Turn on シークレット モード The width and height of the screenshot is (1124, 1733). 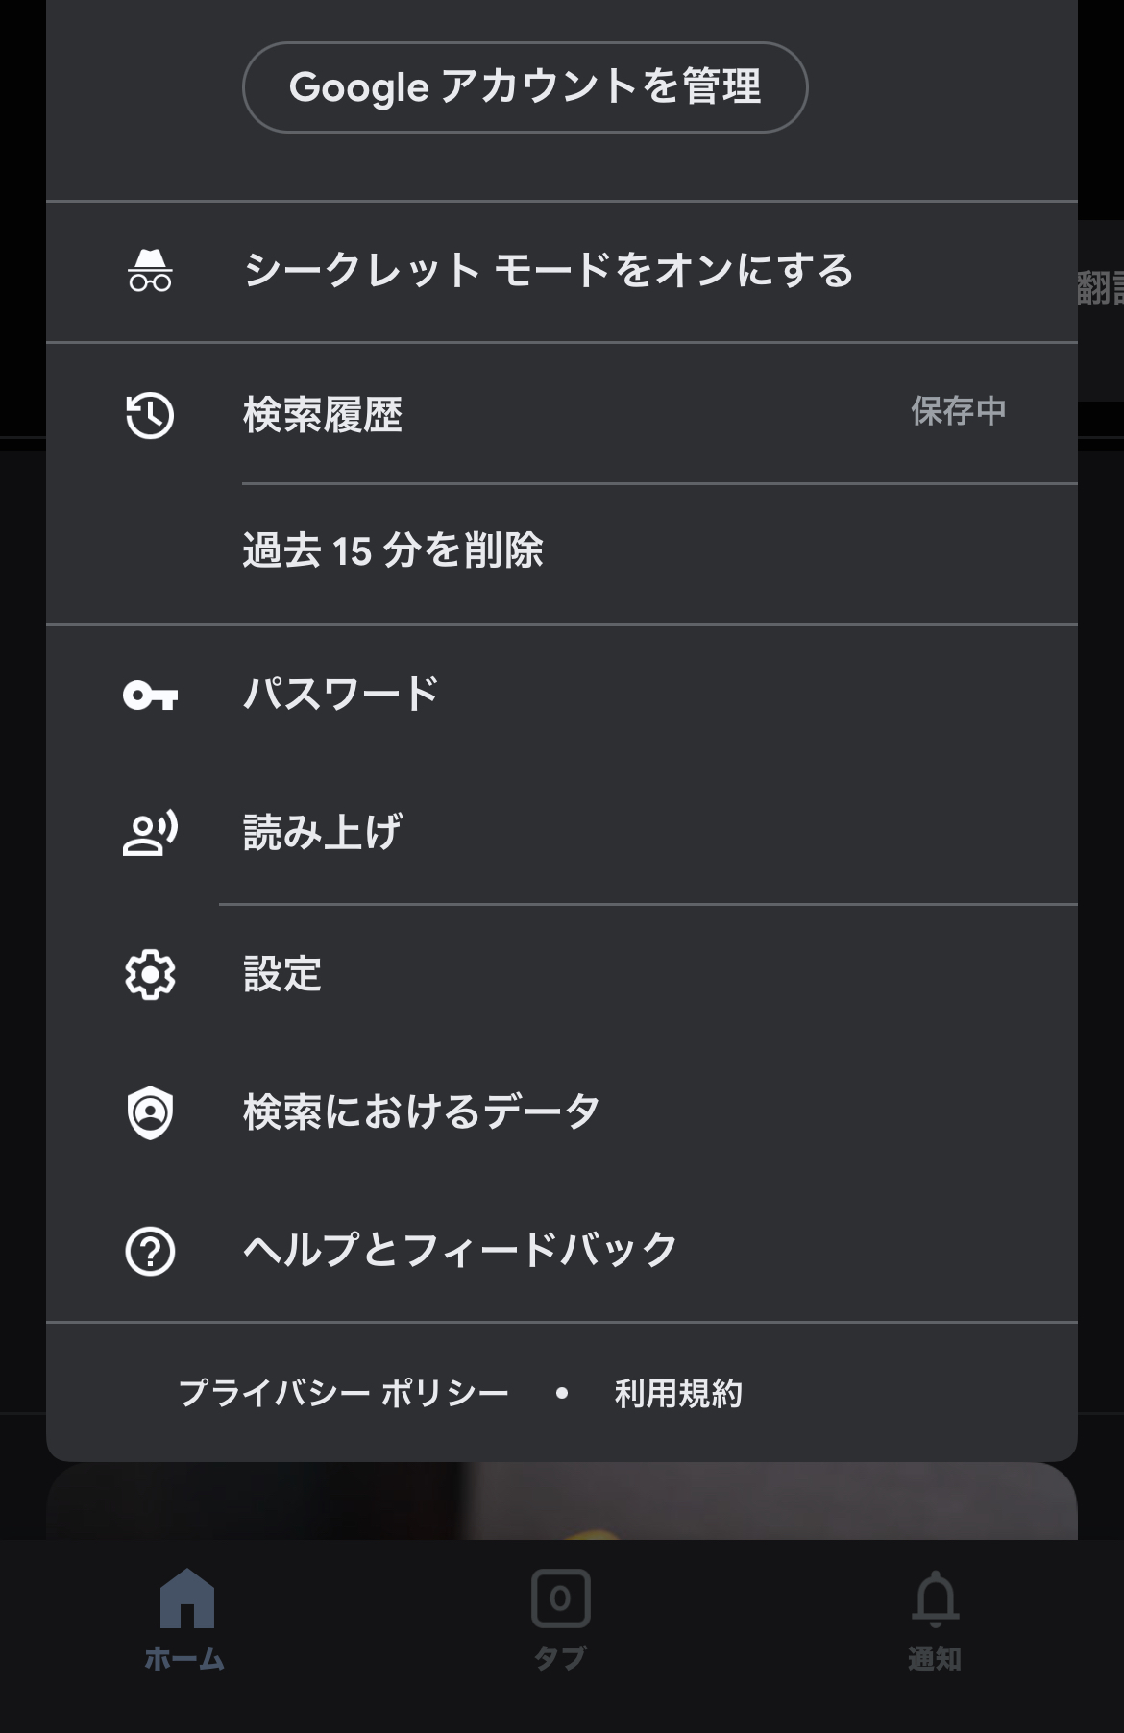coord(548,271)
